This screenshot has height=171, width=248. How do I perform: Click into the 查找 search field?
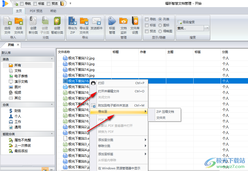[190, 28]
